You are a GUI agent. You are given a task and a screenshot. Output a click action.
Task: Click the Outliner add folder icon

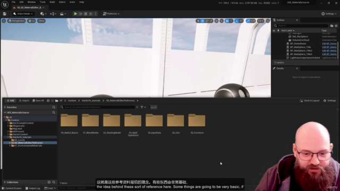point(331,26)
